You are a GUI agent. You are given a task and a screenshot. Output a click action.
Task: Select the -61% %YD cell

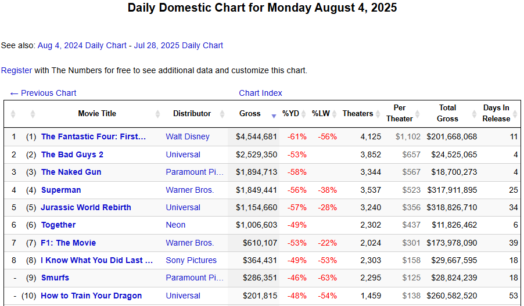[x=297, y=136]
